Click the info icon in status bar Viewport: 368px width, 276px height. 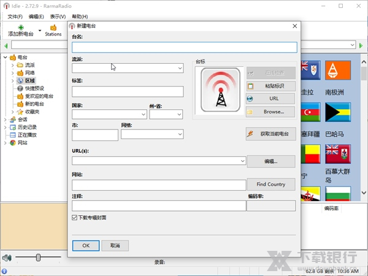(x=4, y=270)
